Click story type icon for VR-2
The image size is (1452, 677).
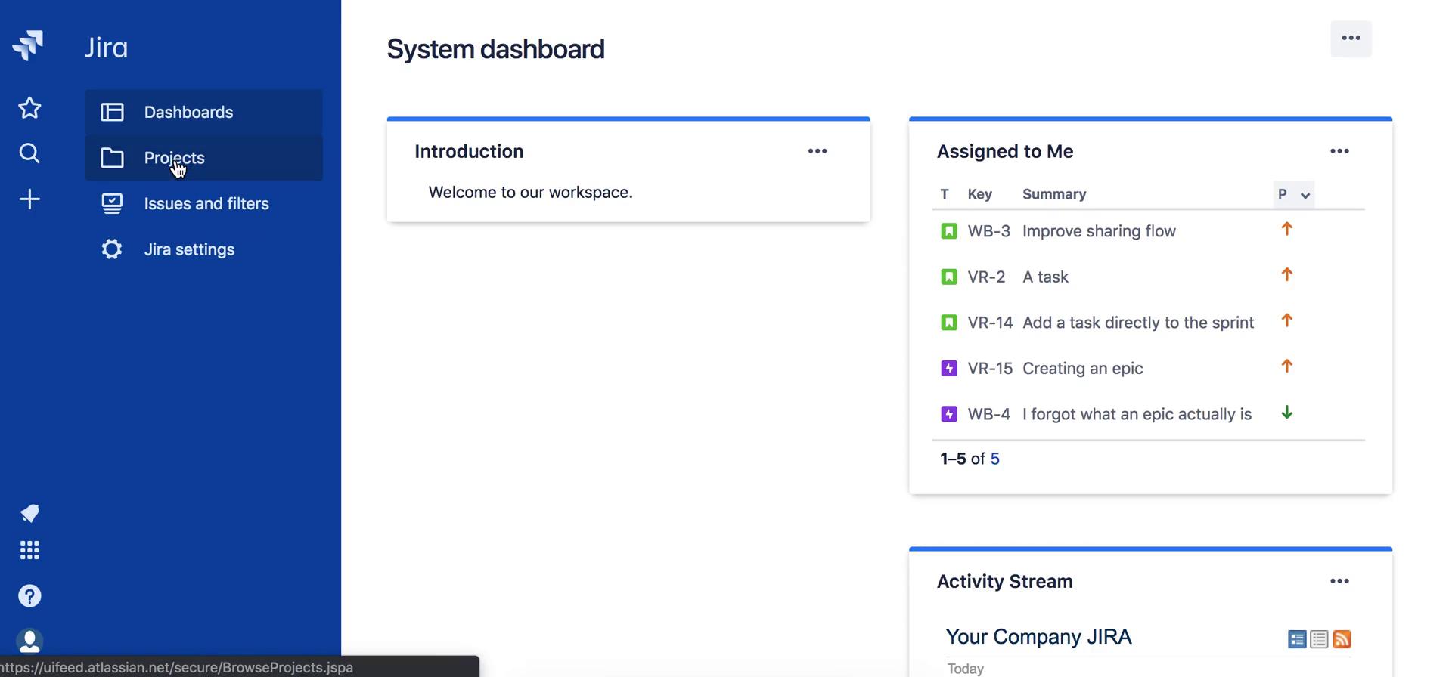(948, 277)
